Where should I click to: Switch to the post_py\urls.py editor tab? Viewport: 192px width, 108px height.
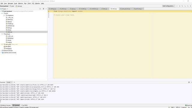tap(126, 9)
